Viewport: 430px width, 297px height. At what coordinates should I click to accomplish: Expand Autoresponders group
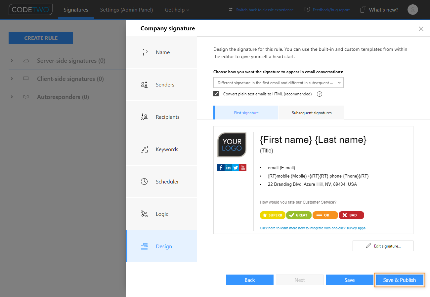pyautogui.click(x=12, y=97)
